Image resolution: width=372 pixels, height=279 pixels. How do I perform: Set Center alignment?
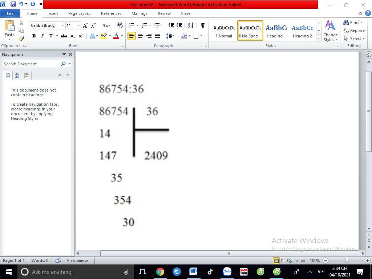[x=140, y=36]
